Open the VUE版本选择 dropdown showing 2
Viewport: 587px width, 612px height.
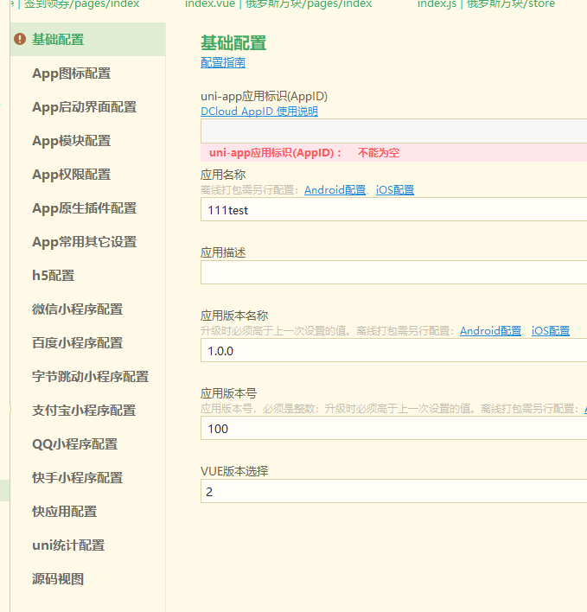[x=394, y=491]
